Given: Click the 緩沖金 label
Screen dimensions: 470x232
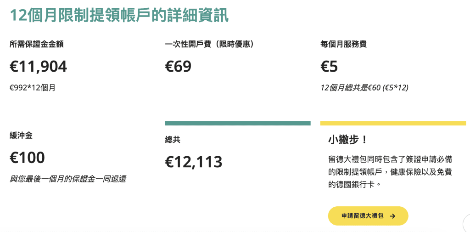Looking at the screenshot, I should pos(21,136).
